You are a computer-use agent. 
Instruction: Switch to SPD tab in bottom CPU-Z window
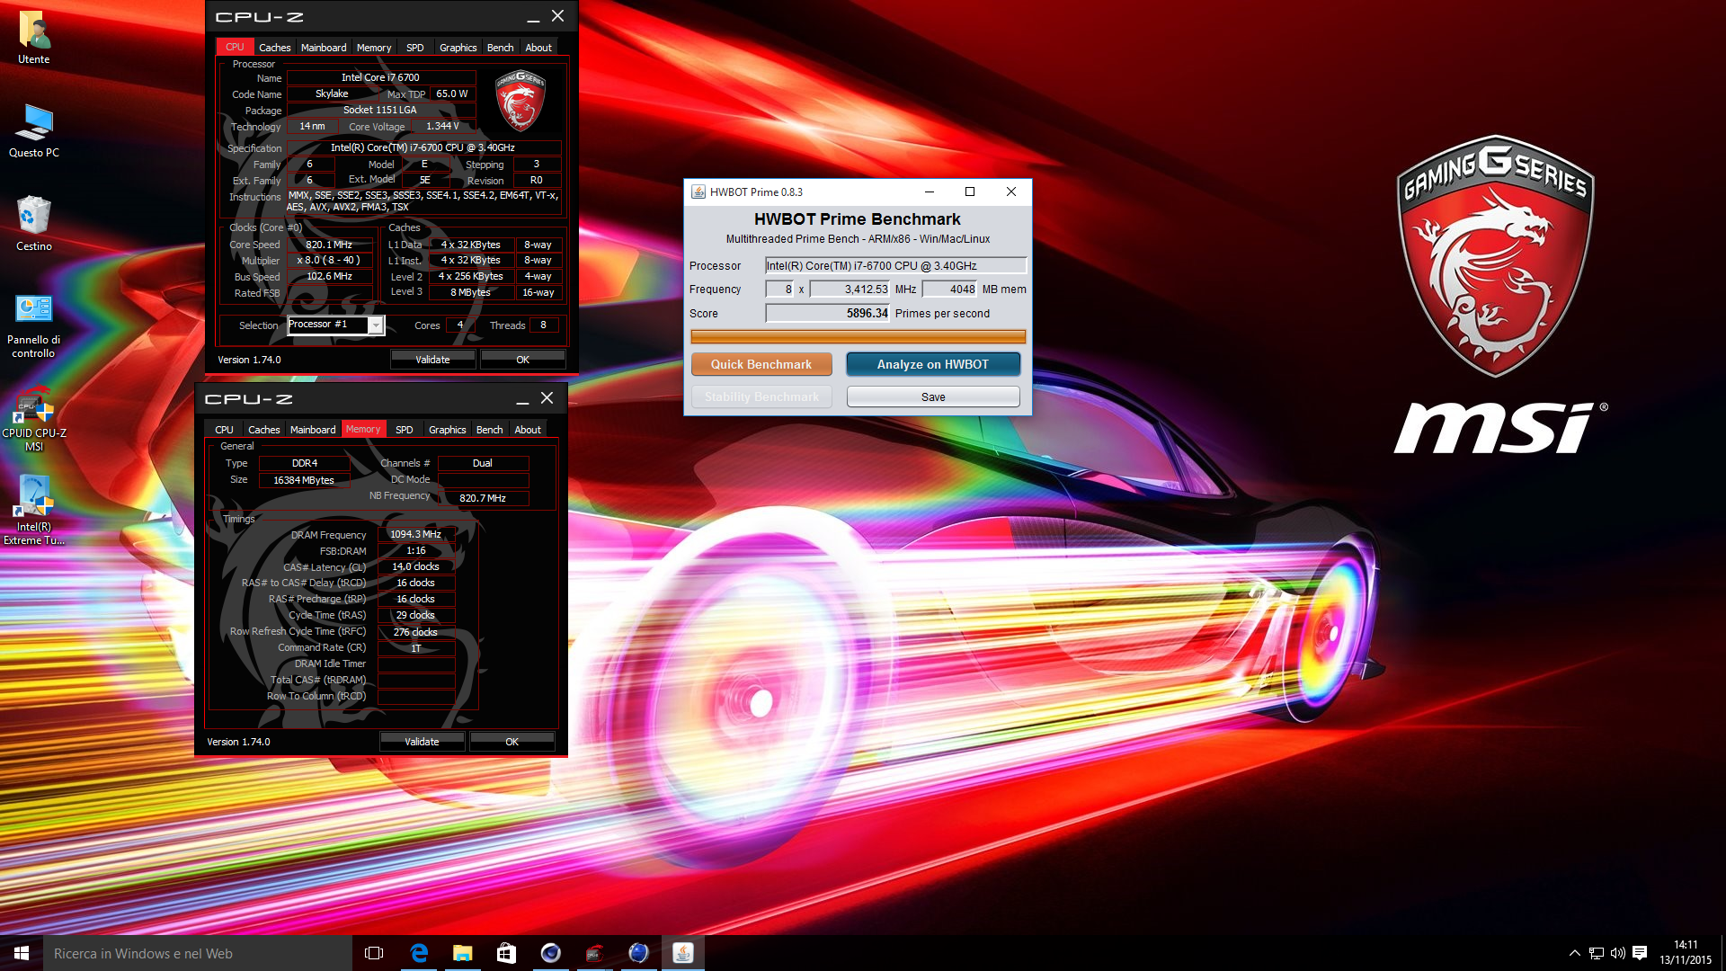[404, 430]
